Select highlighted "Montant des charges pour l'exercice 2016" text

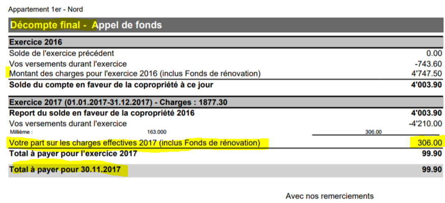click(x=135, y=74)
